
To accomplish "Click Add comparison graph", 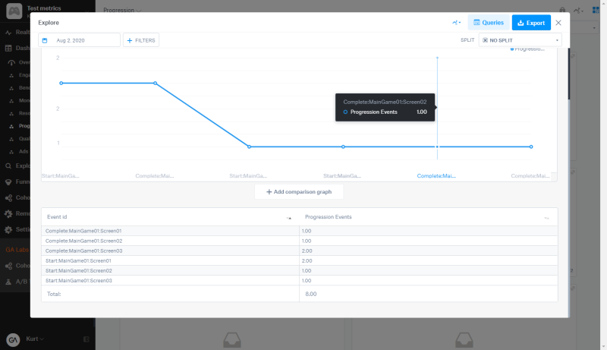I will point(299,191).
